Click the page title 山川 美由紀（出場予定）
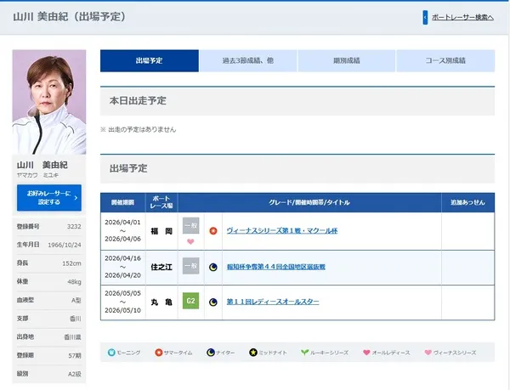This screenshot has height=390, width=510. (70, 17)
